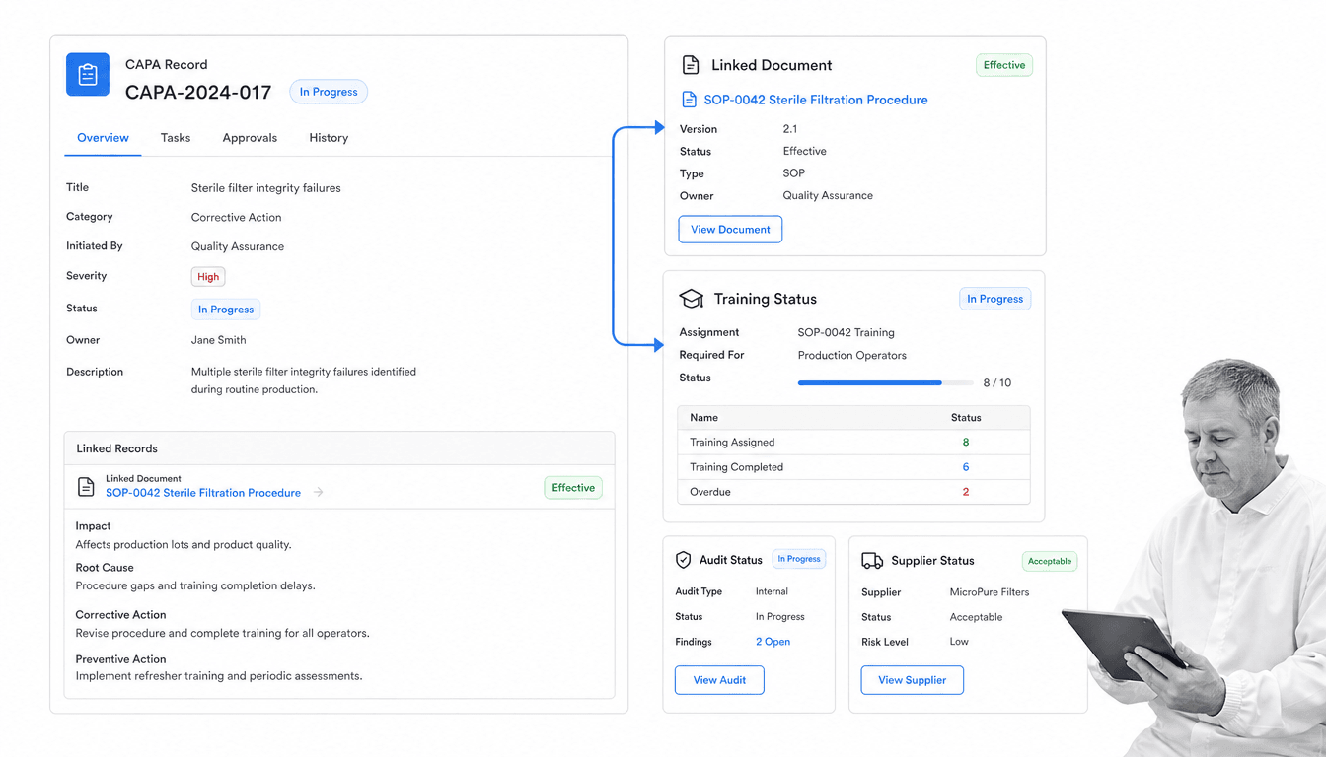Select the Training Assigned table row

(x=853, y=443)
